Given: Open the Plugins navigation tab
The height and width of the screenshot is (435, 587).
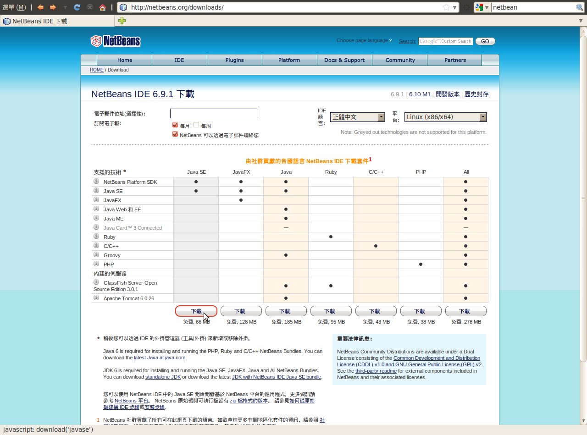Looking at the screenshot, I should pos(234,60).
